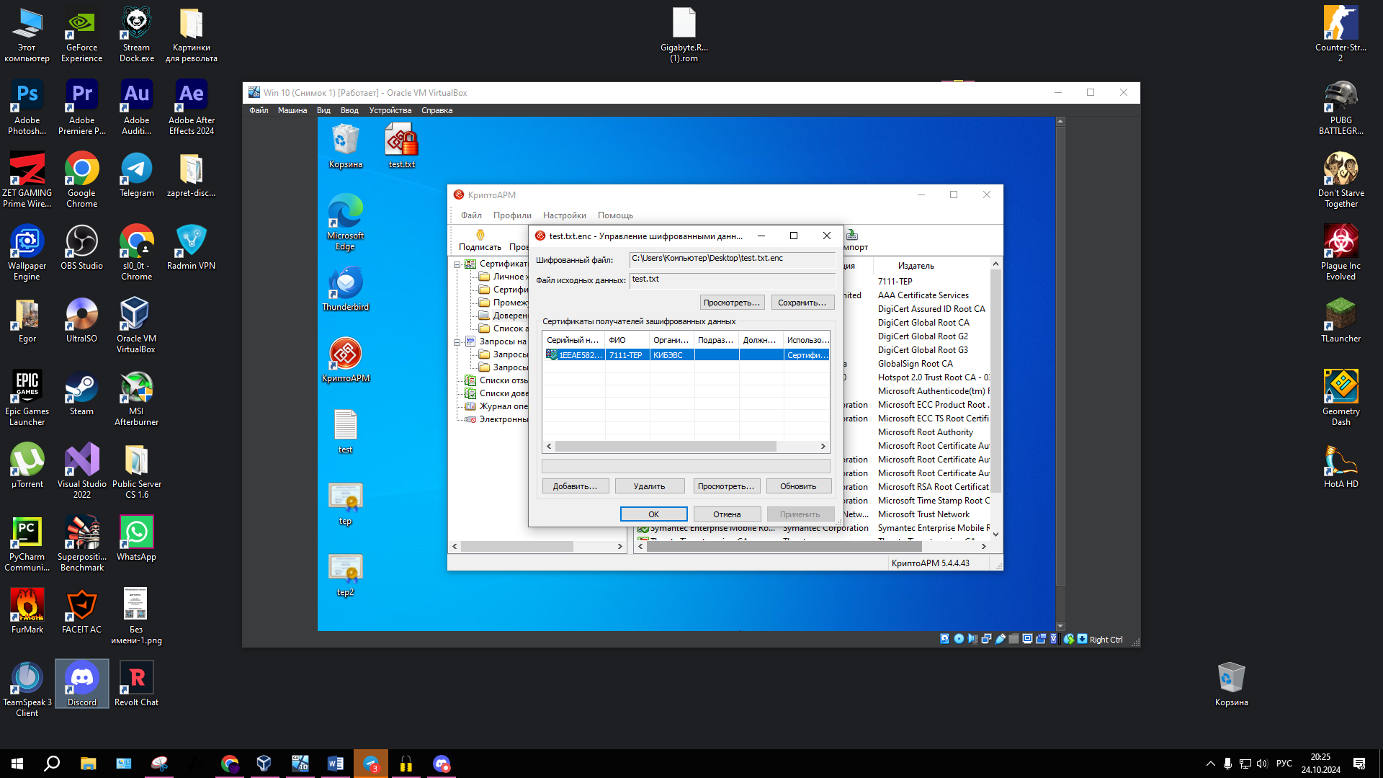Confirm dialog with OK button
Image resolution: width=1383 pixels, height=778 pixels.
(653, 514)
